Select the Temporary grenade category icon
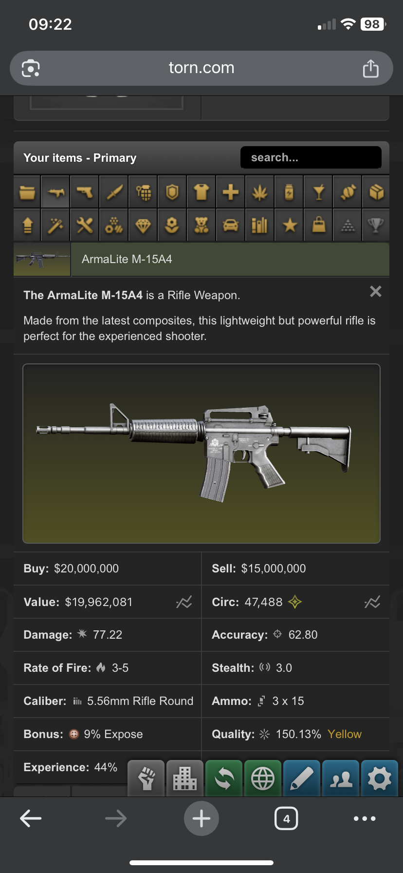This screenshot has width=403, height=873. (x=143, y=192)
